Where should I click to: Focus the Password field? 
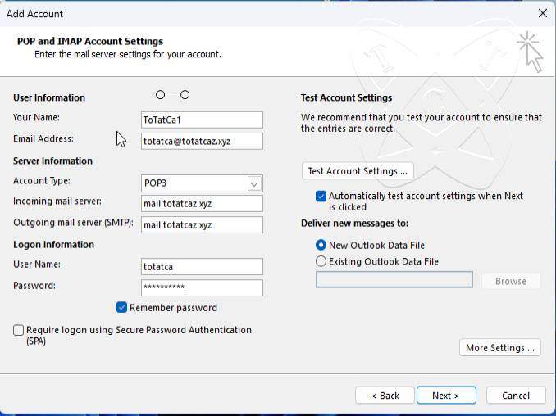202,287
